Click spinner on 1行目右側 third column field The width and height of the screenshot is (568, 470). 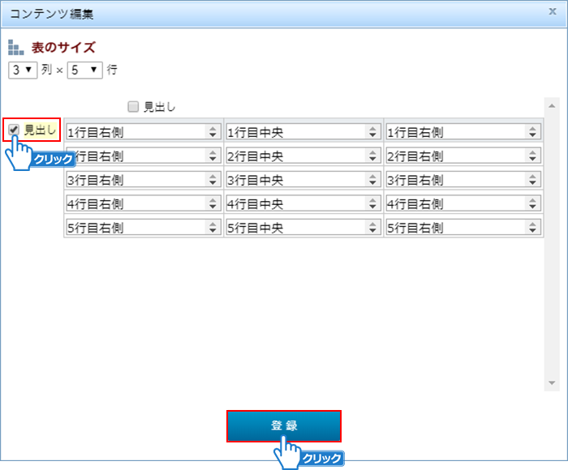pos(533,132)
